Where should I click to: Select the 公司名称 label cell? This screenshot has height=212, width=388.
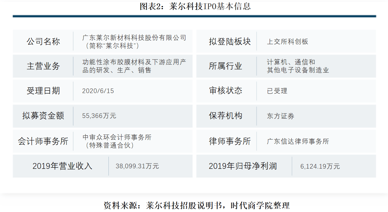tap(43, 41)
